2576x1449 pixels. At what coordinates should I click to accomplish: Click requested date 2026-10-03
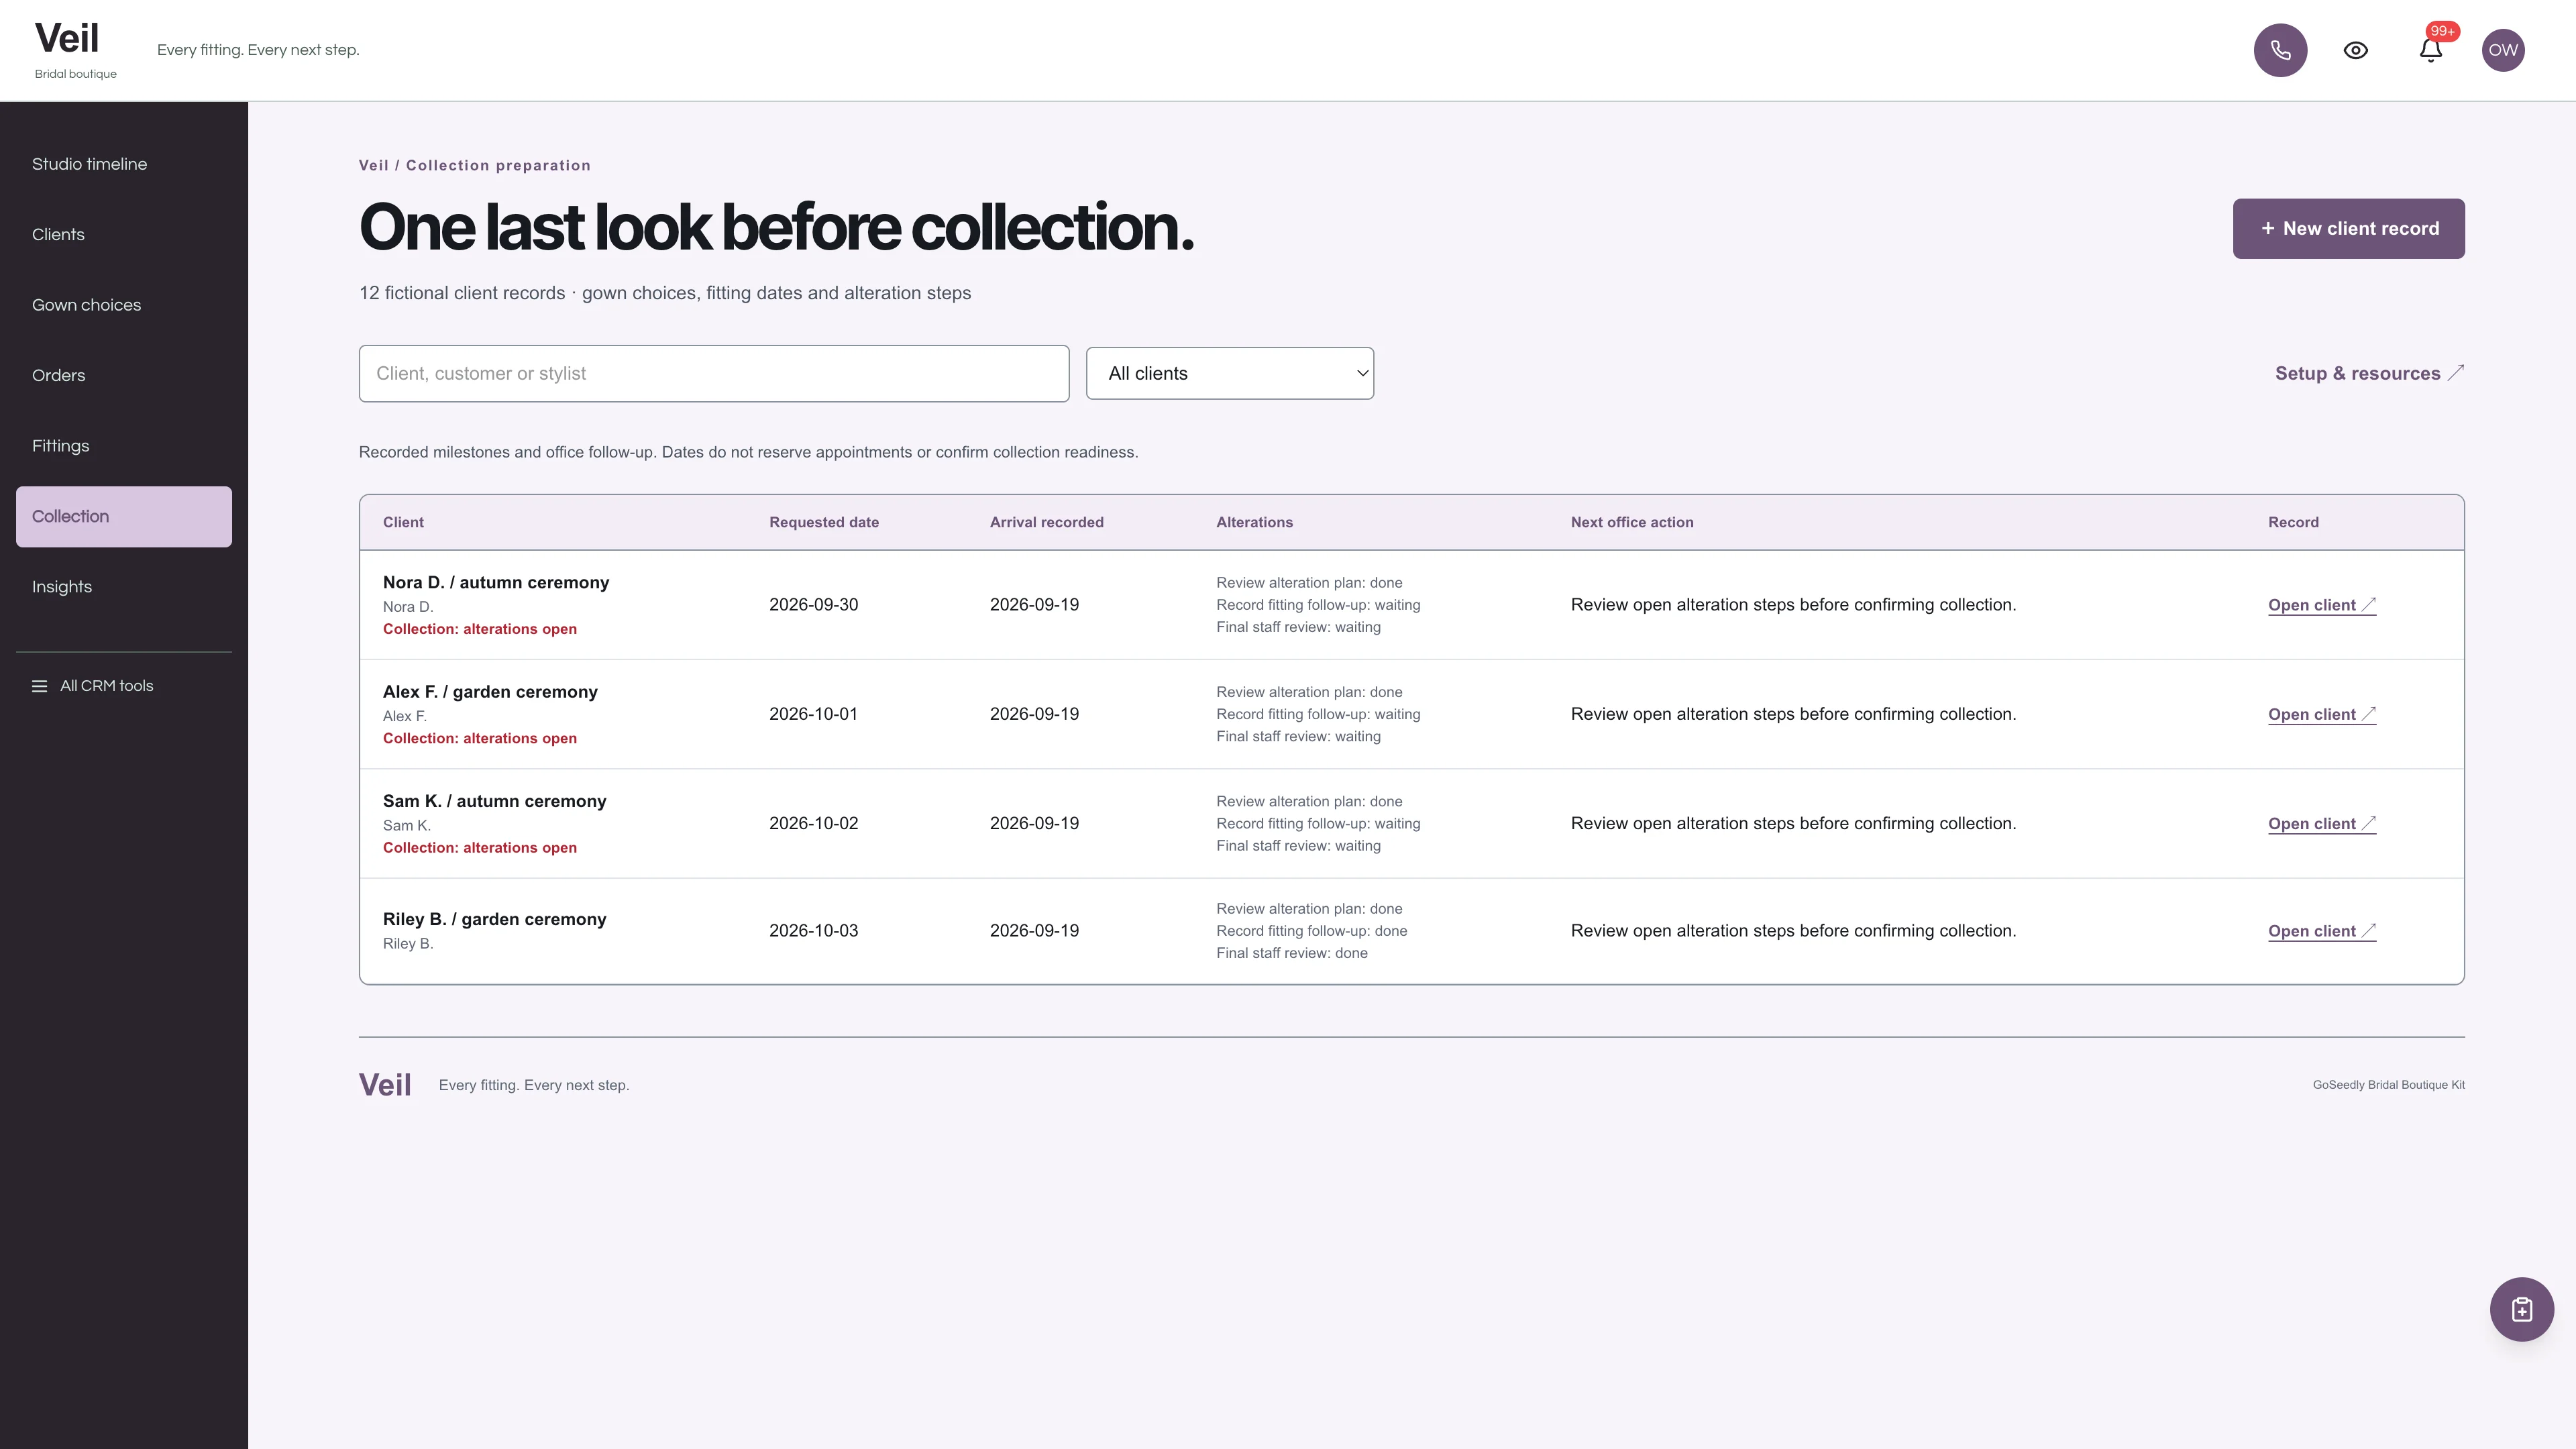coord(813,931)
